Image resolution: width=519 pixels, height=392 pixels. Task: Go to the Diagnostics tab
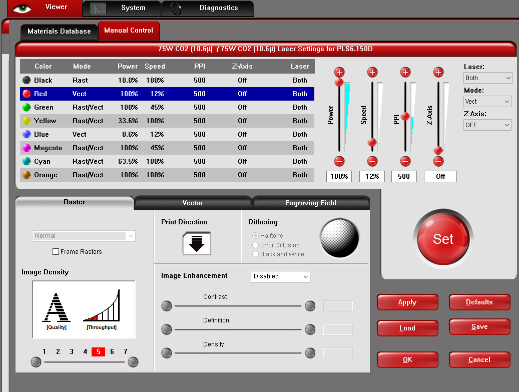208,8
